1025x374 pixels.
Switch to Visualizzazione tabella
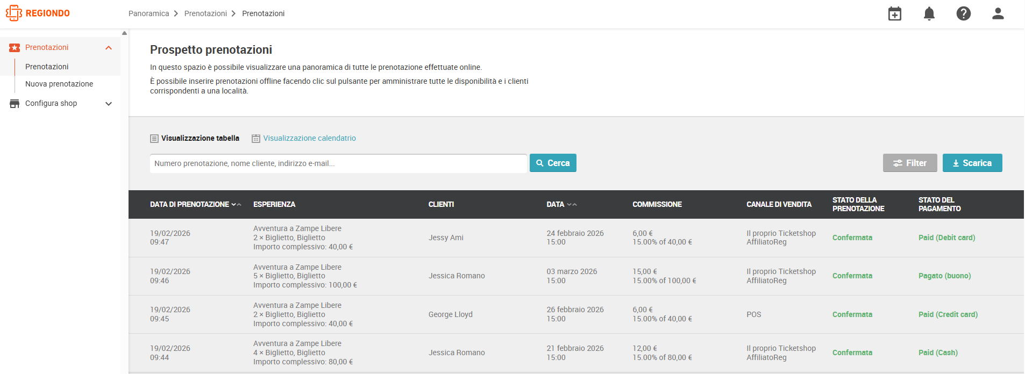pos(200,138)
